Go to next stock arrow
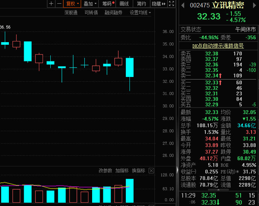Image resolution: width=259 pixels, height=206 pixels. click(x=255, y=6)
